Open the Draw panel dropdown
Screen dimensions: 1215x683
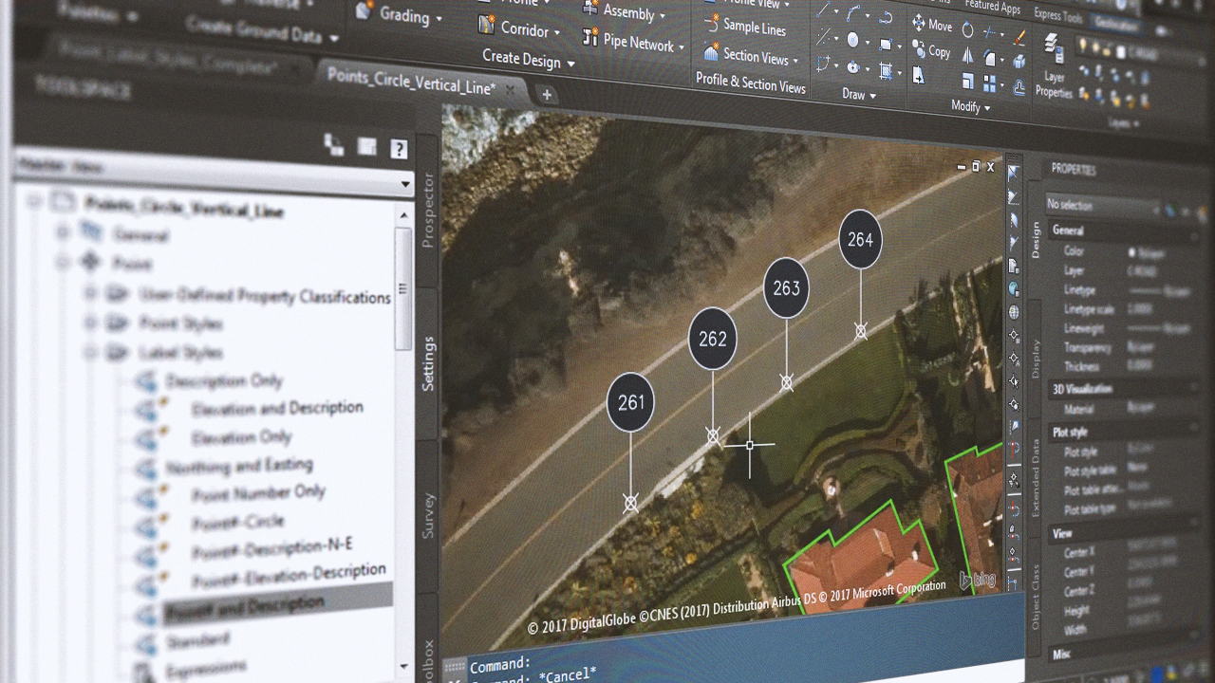pyautogui.click(x=859, y=95)
